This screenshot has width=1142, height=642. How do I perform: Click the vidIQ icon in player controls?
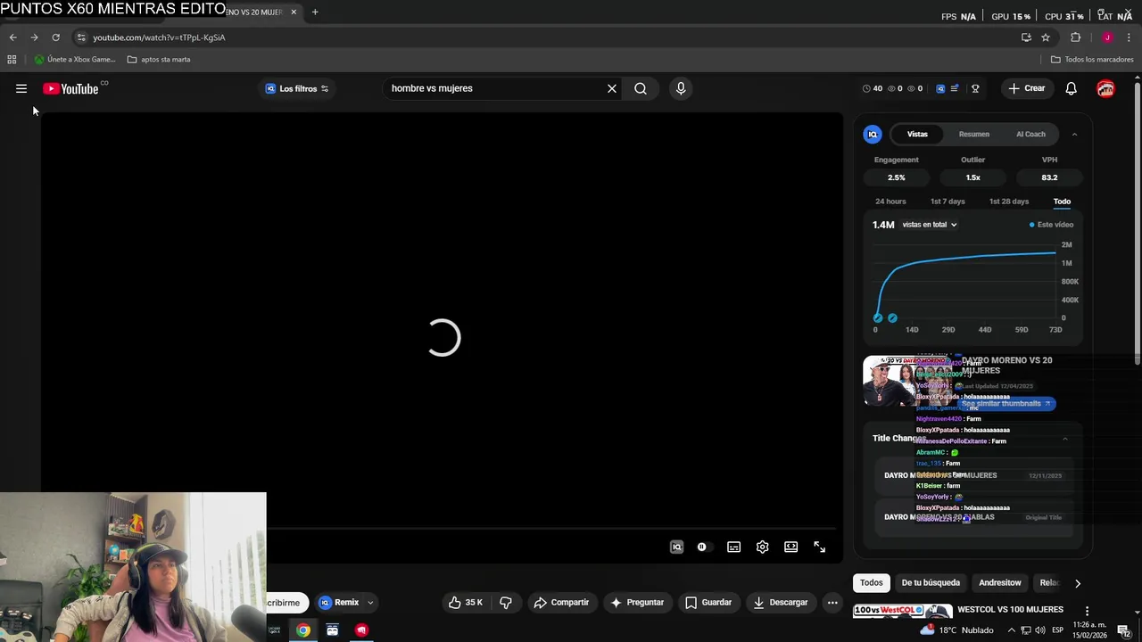coord(676,547)
